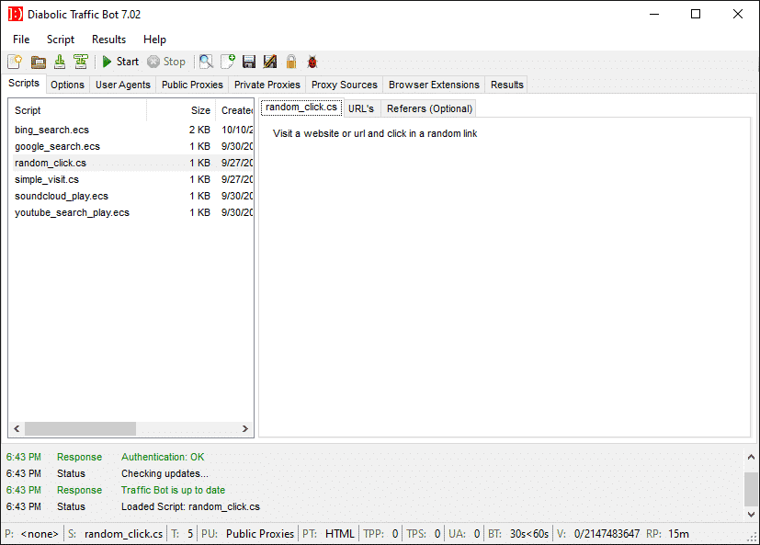Image resolution: width=760 pixels, height=545 pixels.
Task: Switch to the Proxy Sources tab
Action: pyautogui.click(x=344, y=84)
